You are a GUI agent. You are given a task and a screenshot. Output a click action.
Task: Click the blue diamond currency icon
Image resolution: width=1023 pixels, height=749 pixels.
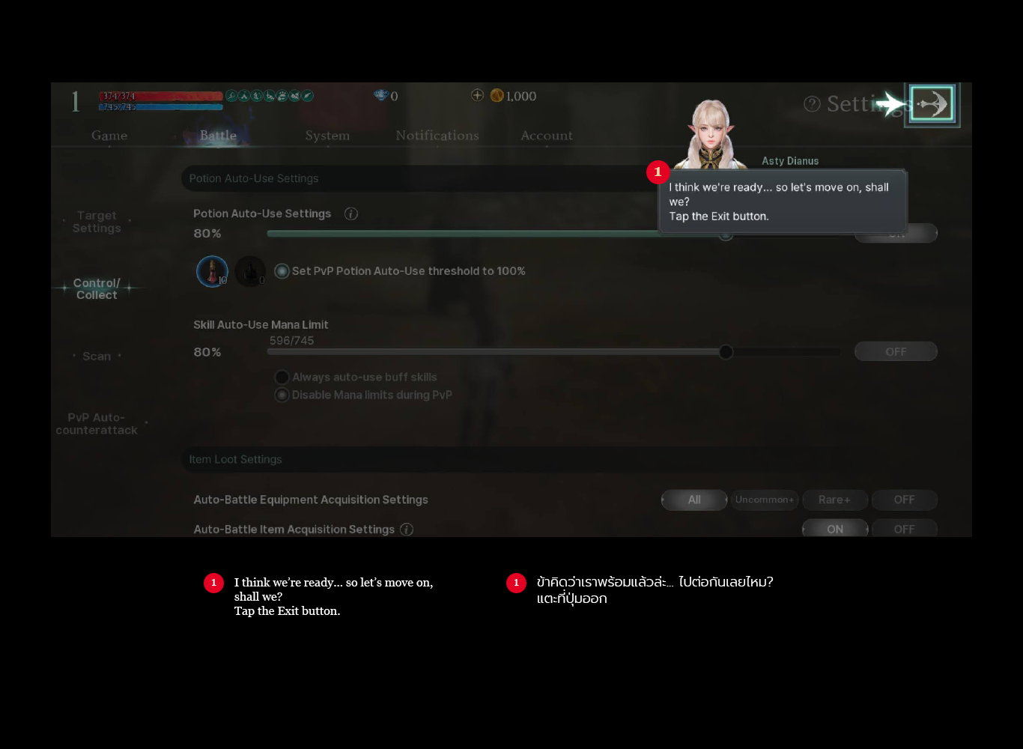point(381,95)
